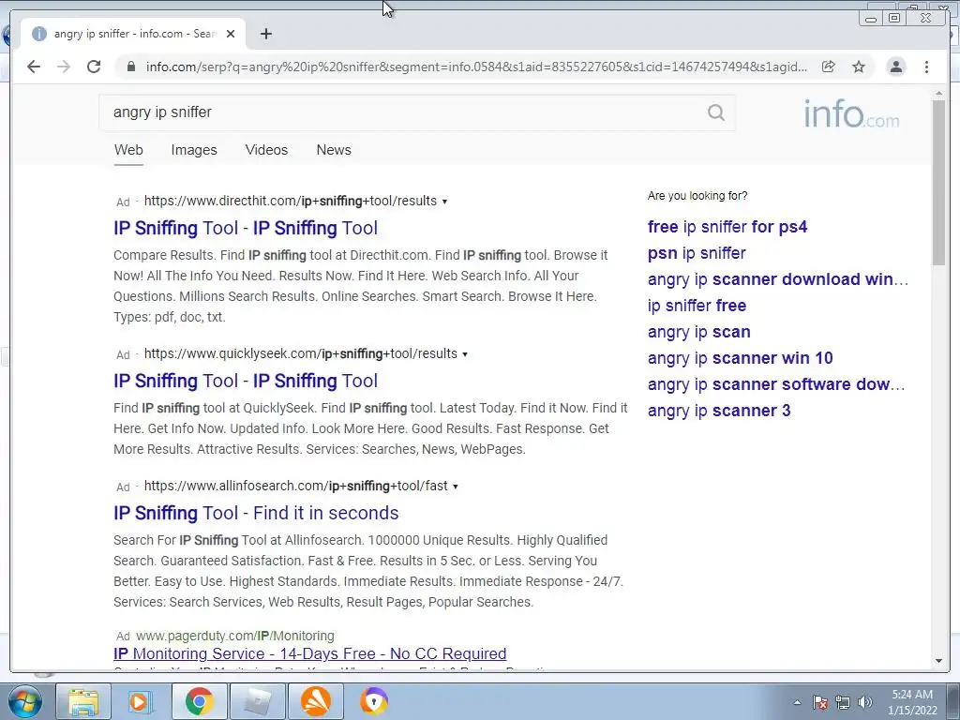This screenshot has width=960, height=720.
Task: Open the network status tray icon
Action: point(843,702)
